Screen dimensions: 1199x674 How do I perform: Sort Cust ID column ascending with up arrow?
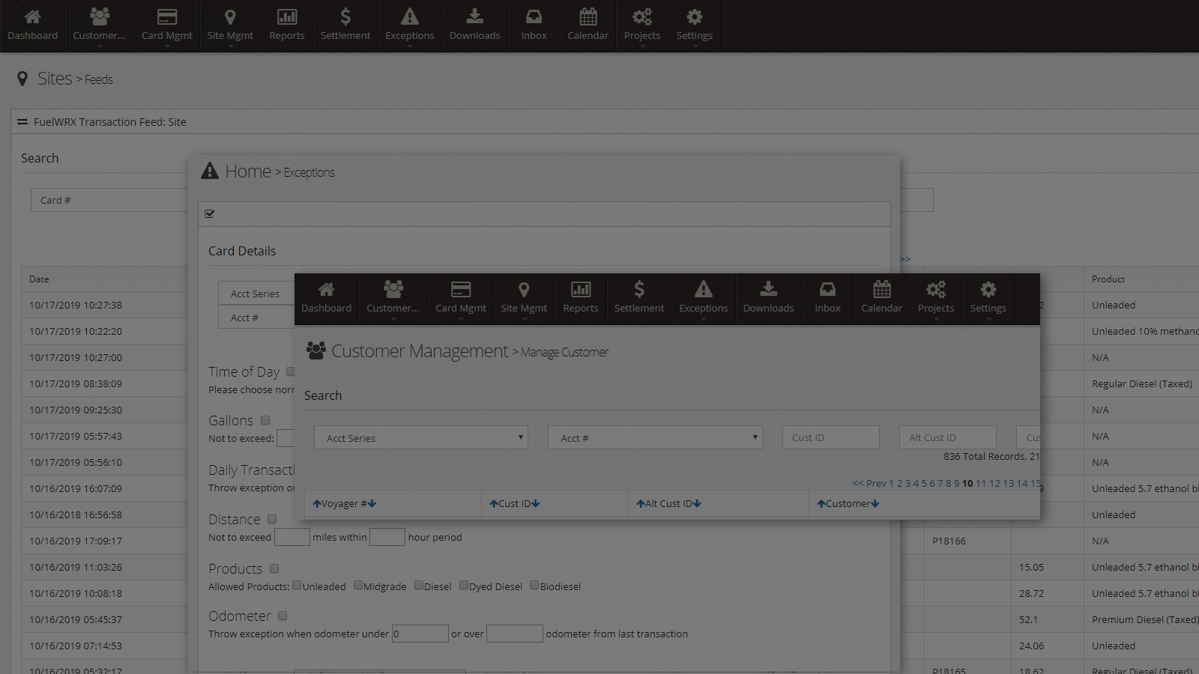coord(493,504)
